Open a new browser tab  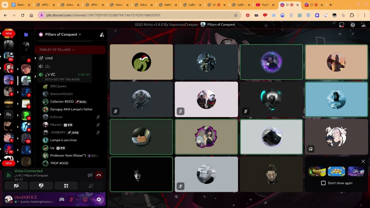(x=331, y=5)
